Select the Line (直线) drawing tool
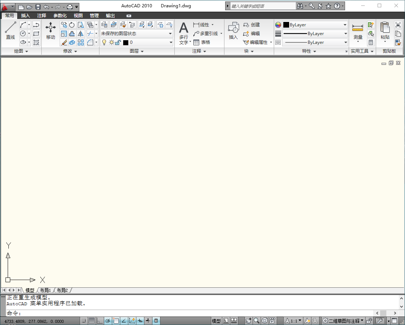This screenshot has height=325, width=405. [10, 29]
